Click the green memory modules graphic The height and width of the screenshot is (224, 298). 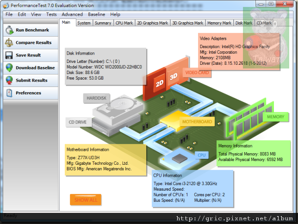[x=249, y=119]
